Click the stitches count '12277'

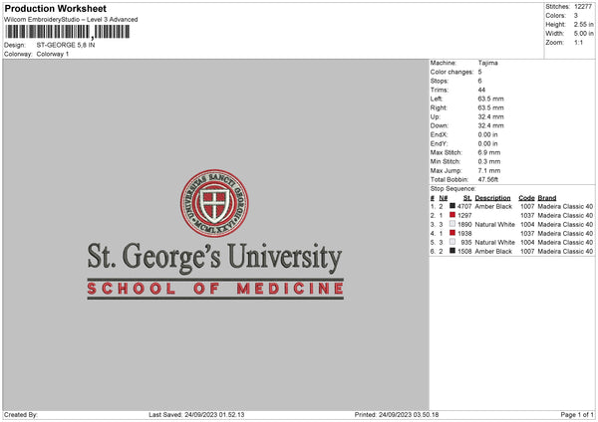[583, 7]
